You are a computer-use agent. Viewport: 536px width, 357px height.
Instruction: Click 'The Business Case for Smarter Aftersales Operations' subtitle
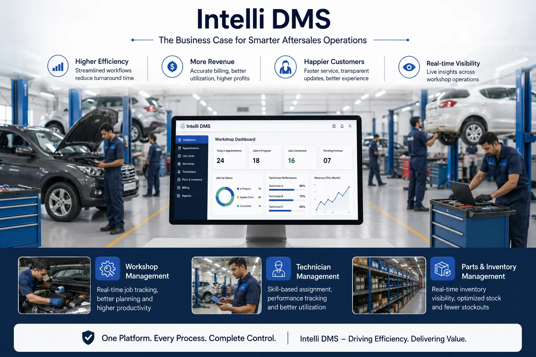[x=263, y=40]
